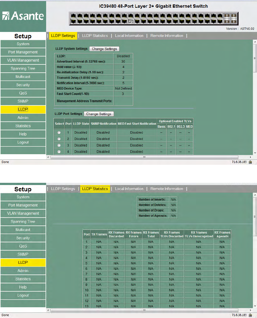Click scroll-left arrow on LLDP Statistics page
The width and height of the screenshot is (257, 318).
(48, 310)
